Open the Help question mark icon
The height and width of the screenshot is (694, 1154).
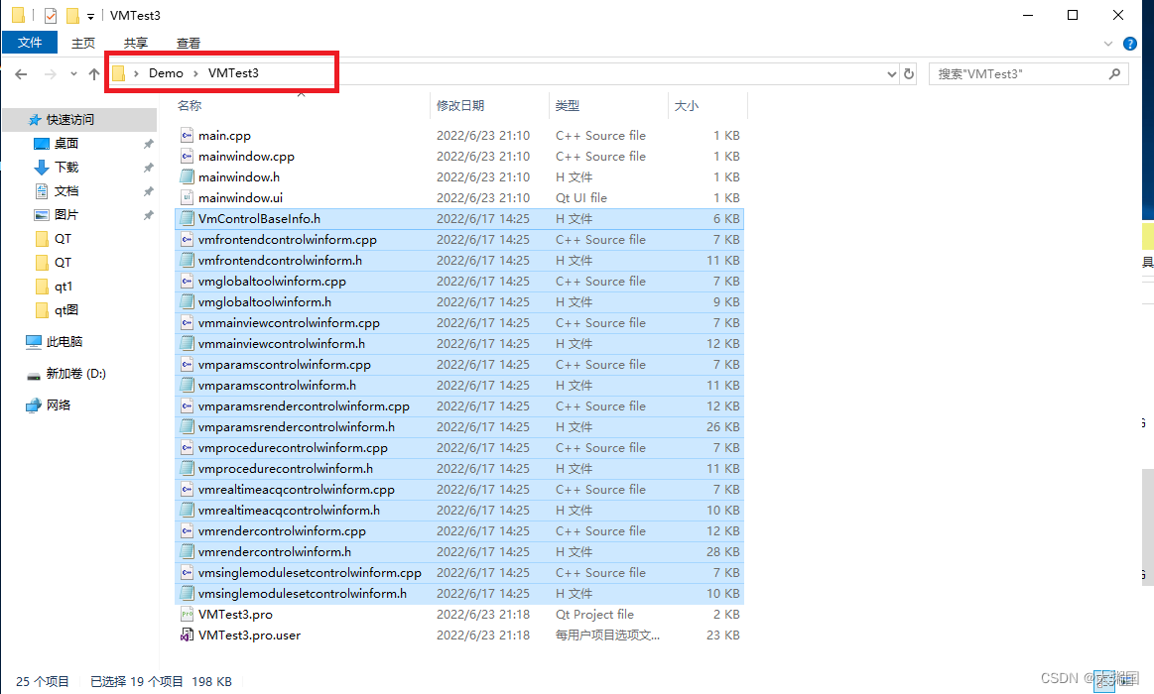1130,44
